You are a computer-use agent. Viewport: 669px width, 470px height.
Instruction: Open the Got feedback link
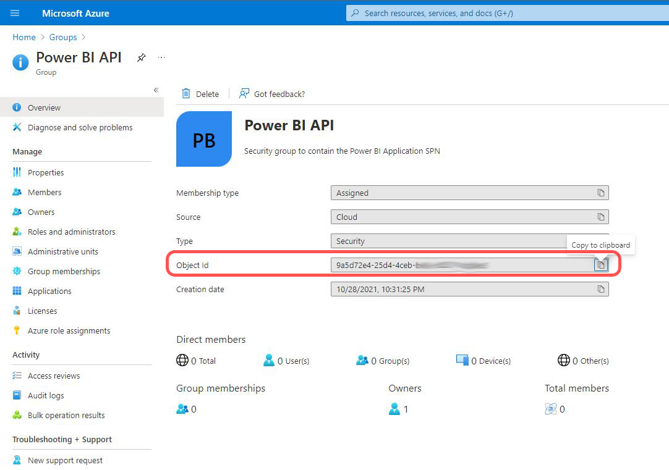click(272, 94)
